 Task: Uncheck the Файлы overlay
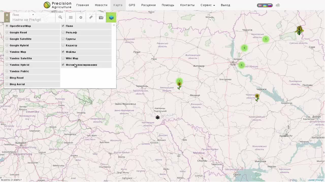[x=63, y=52]
